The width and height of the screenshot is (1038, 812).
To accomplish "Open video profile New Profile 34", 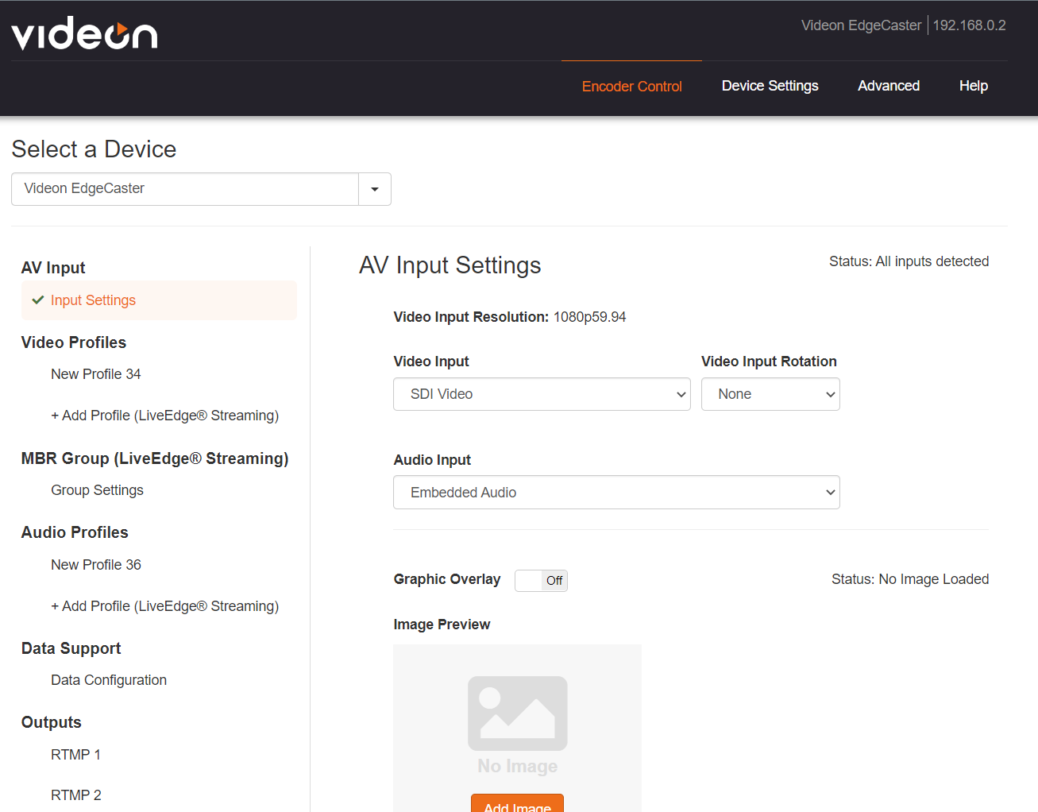I will click(96, 374).
